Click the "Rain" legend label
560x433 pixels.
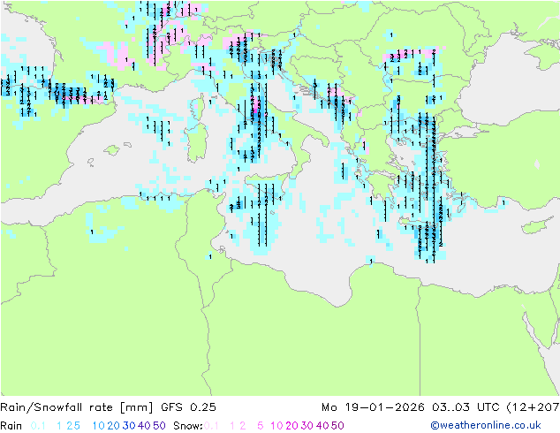tap(11, 426)
